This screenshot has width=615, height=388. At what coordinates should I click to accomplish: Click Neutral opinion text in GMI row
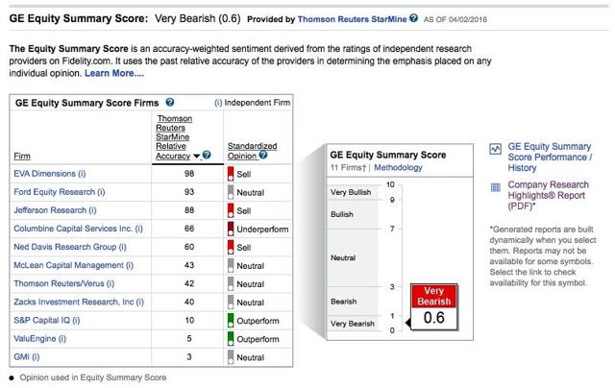250,357
